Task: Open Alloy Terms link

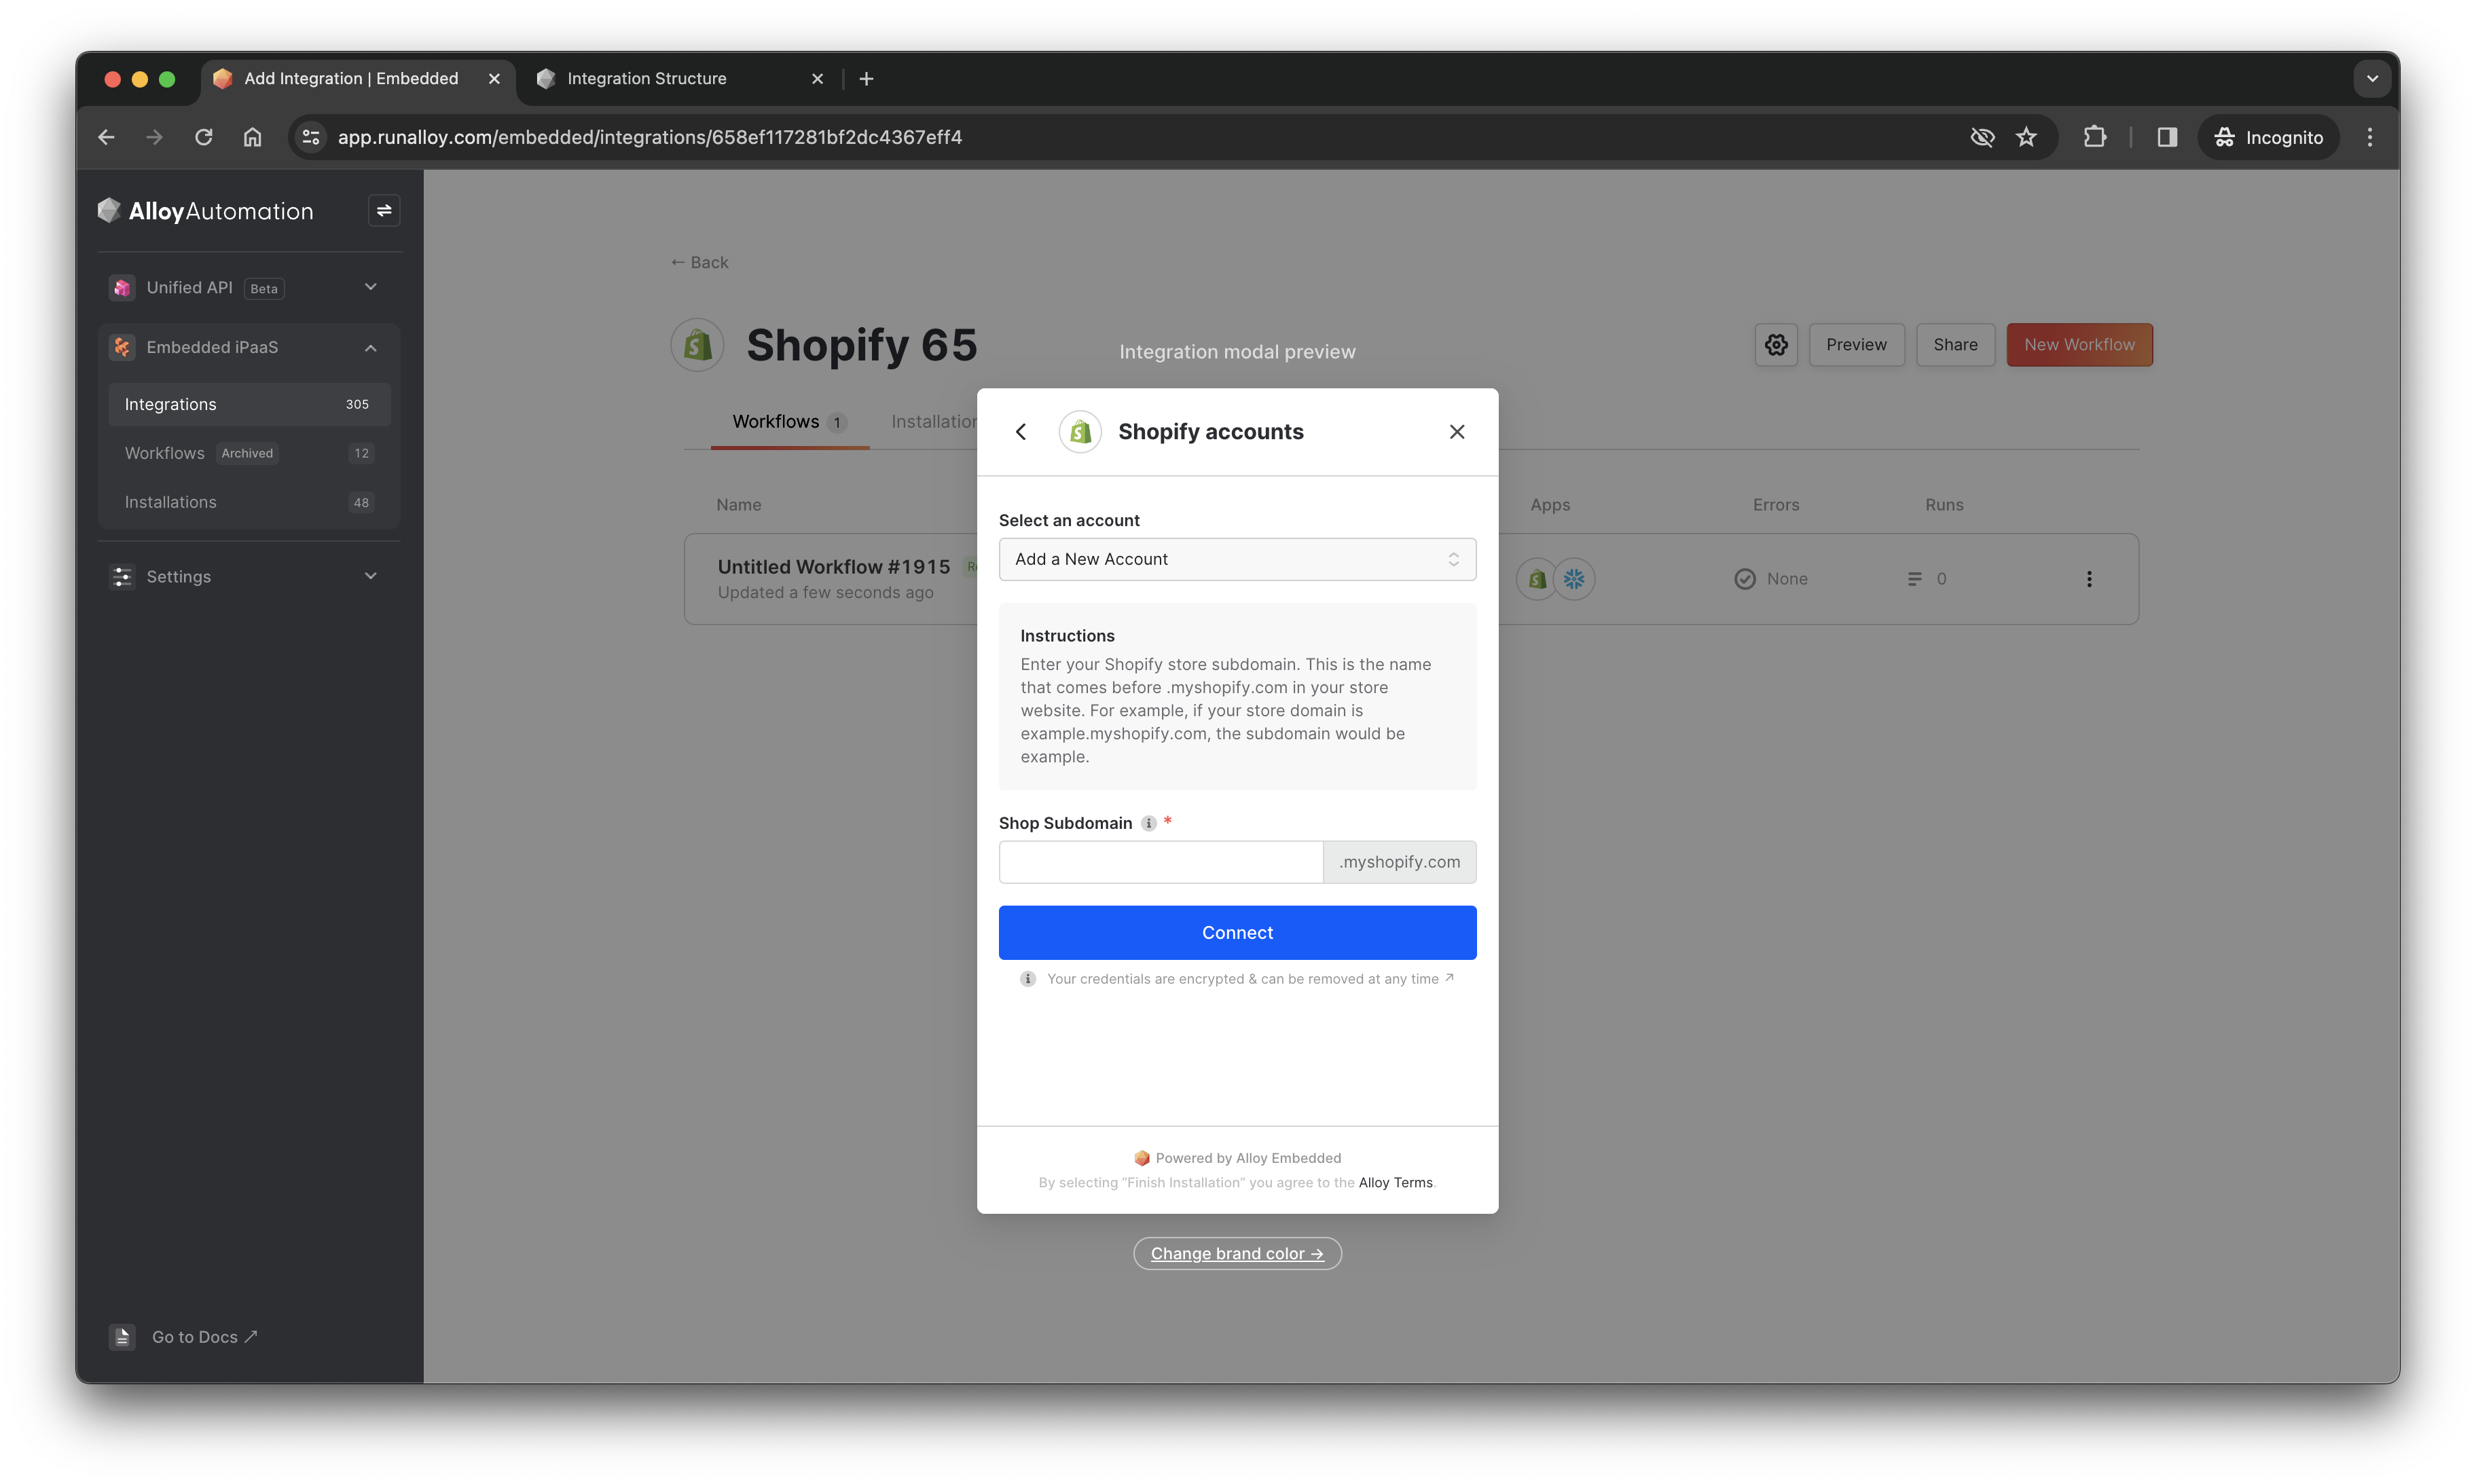Action: [1395, 1182]
